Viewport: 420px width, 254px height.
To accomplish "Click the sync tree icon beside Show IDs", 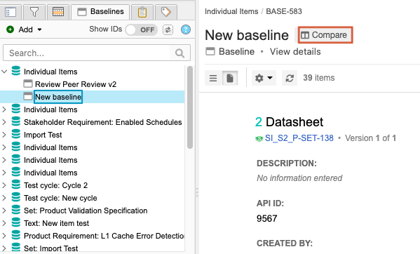I will [168, 29].
